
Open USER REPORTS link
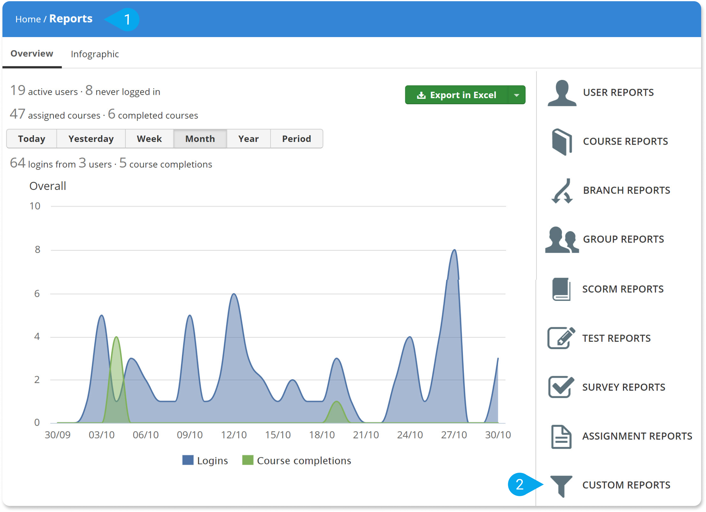tap(618, 93)
